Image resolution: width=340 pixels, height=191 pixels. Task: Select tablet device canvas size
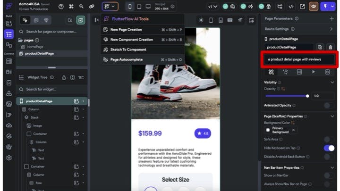tap(139, 7)
